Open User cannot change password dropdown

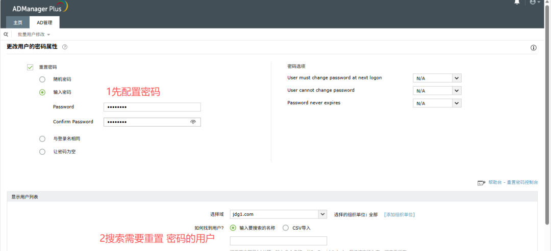coord(437,91)
